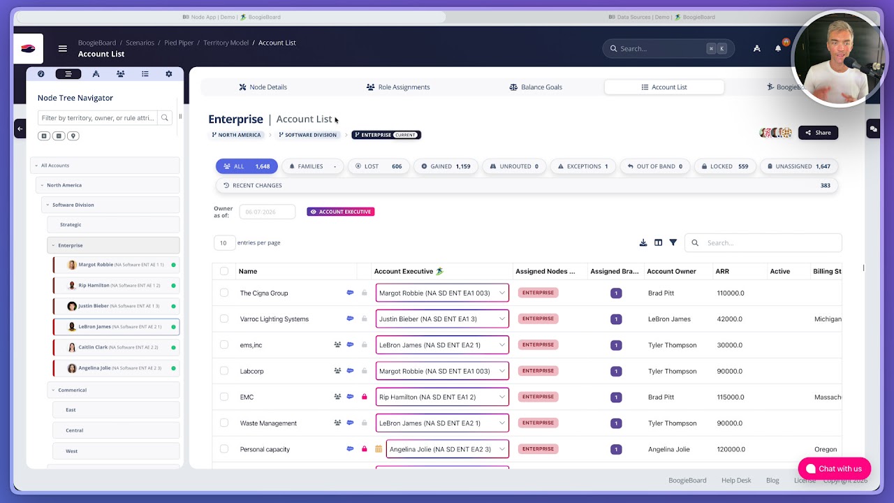Toggle the Account Executive visibility badge
Image resolution: width=894 pixels, height=503 pixels.
pos(341,212)
